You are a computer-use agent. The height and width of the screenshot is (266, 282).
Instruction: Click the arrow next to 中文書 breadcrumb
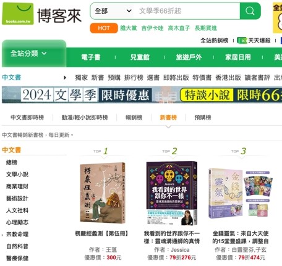(x=65, y=78)
